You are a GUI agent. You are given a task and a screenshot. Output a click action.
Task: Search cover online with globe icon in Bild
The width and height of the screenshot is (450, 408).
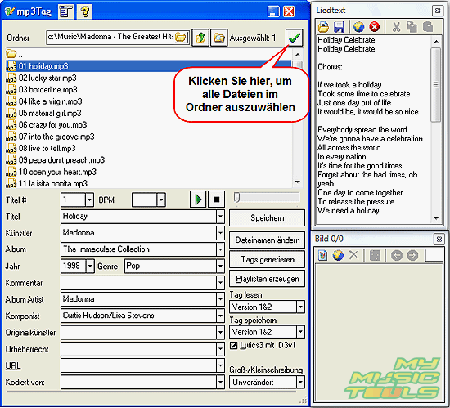(338, 255)
